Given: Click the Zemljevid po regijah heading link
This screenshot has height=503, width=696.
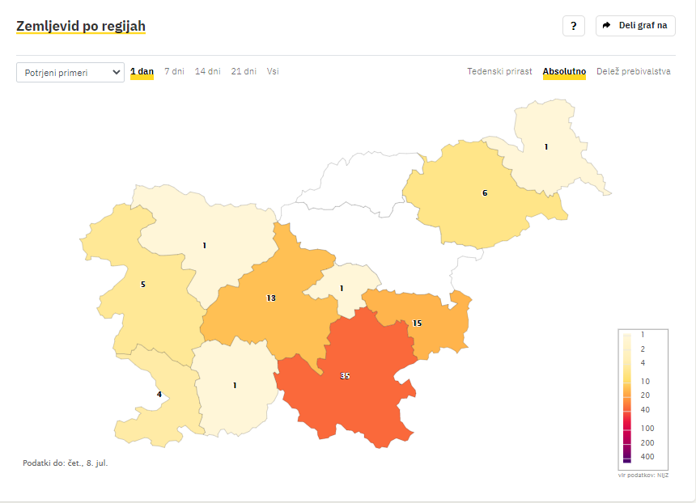Looking at the screenshot, I should point(81,27).
